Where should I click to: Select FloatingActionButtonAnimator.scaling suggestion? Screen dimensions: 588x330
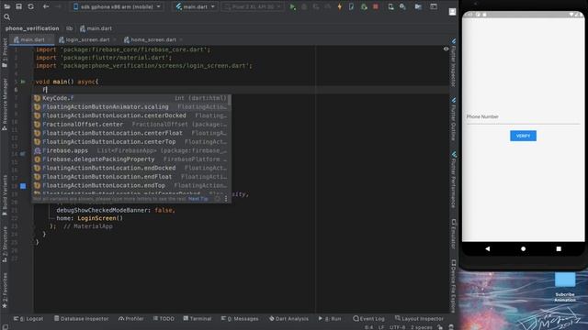[x=131, y=107]
